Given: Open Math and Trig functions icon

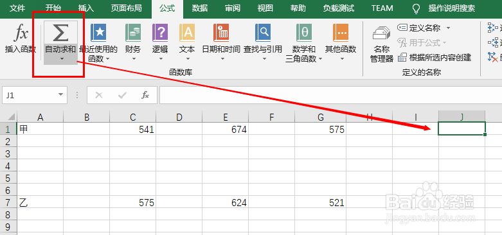Looking at the screenshot, I should point(304,33).
